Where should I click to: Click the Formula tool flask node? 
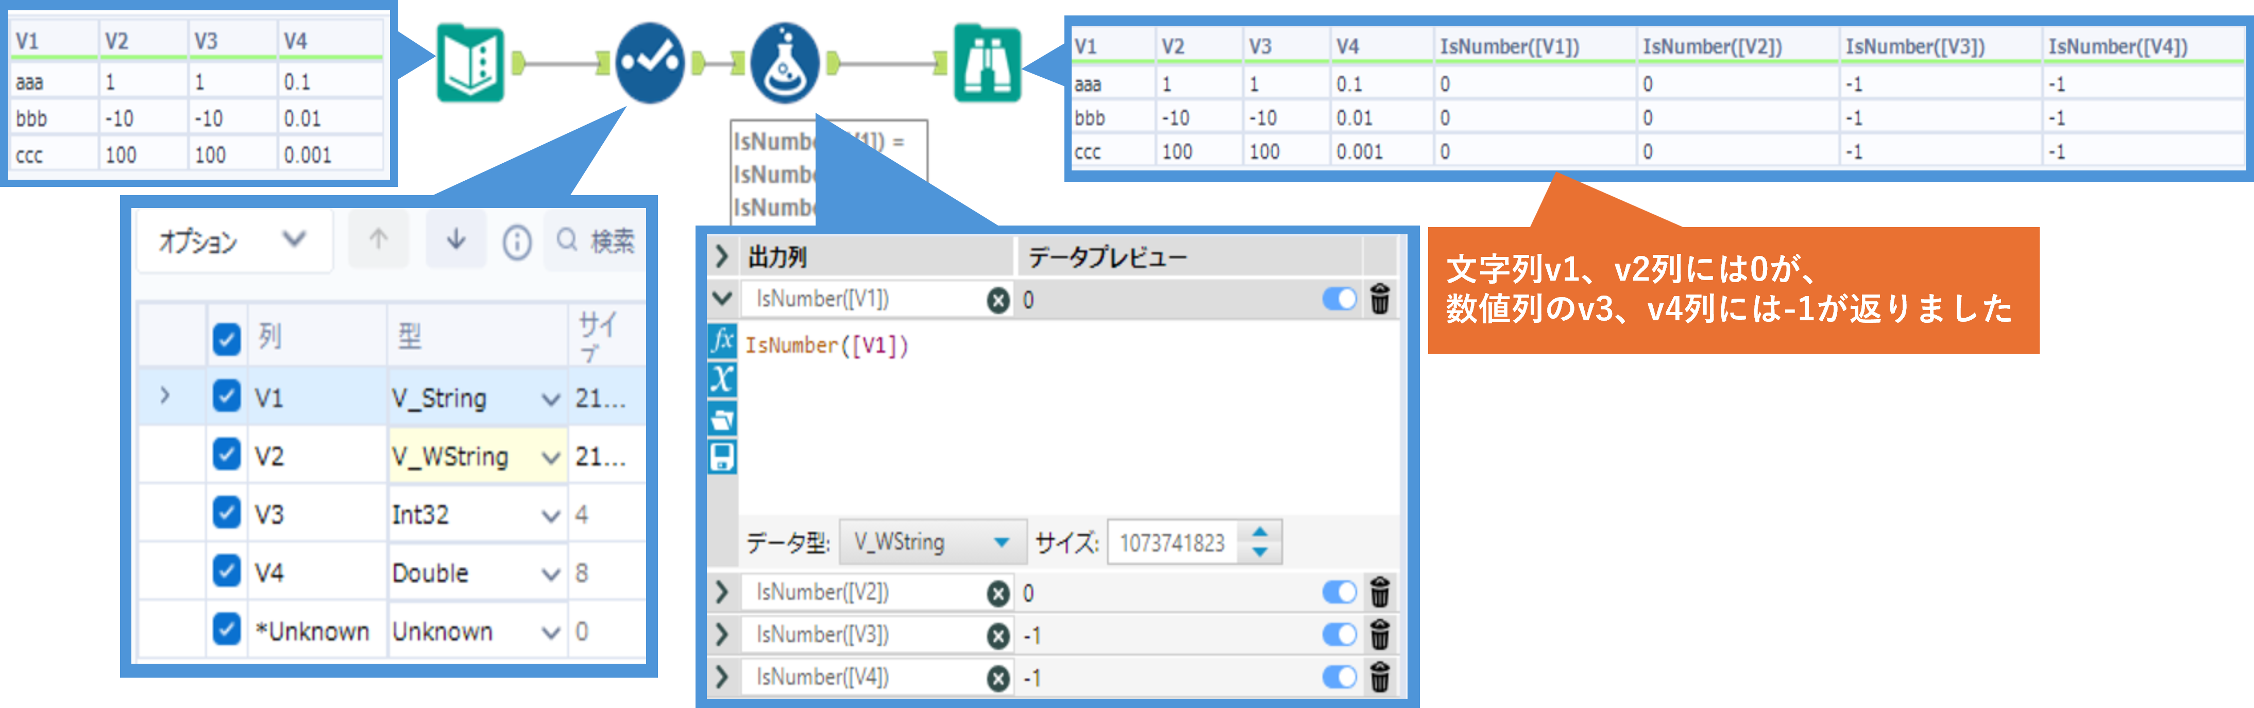coord(785,63)
